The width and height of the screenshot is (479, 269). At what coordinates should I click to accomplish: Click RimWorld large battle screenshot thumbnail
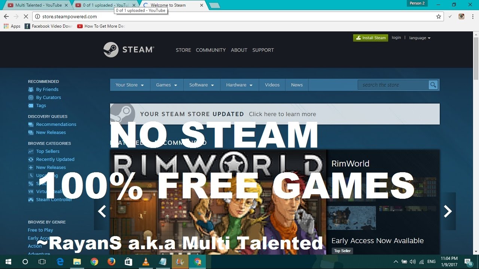pos(351,218)
